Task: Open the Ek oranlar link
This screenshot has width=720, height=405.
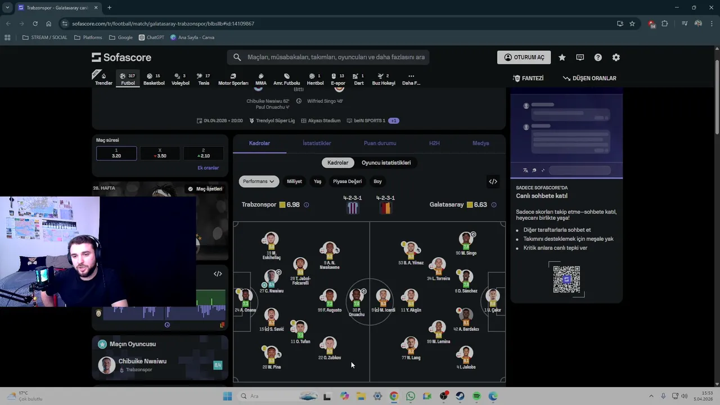Action: pyautogui.click(x=208, y=168)
